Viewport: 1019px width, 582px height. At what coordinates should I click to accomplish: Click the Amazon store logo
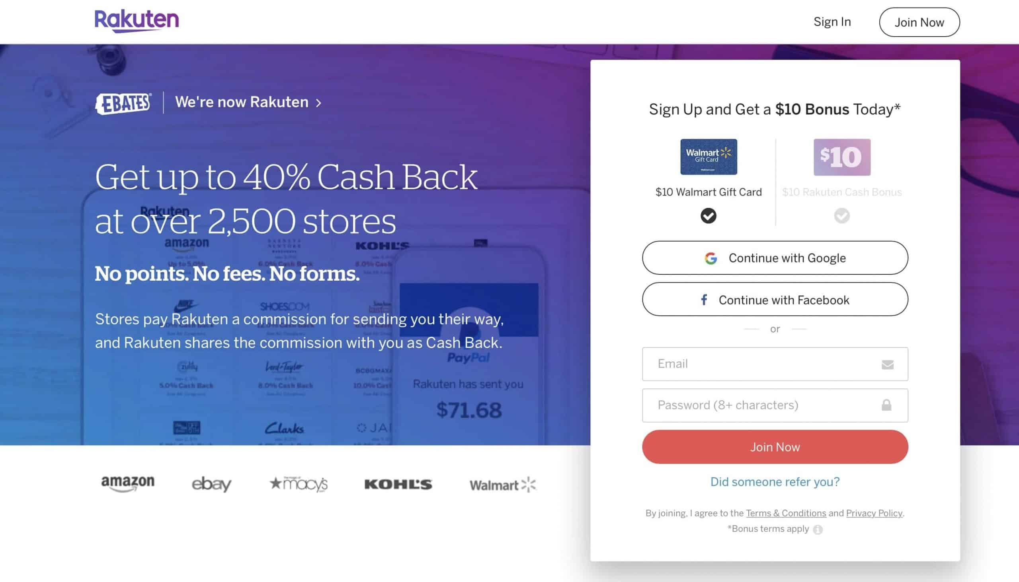click(x=128, y=484)
